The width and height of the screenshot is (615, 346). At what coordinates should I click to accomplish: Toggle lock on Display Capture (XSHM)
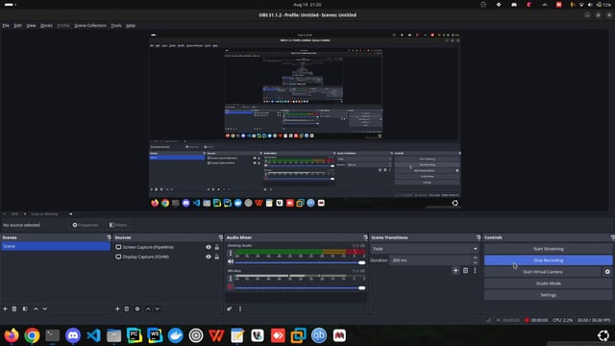click(216, 257)
